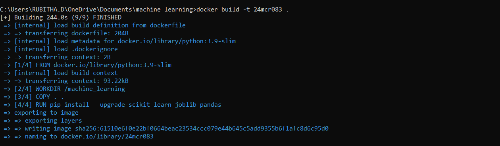The image size is (500, 146).
Task: Click the exporting to image line
Action: tap(41, 113)
